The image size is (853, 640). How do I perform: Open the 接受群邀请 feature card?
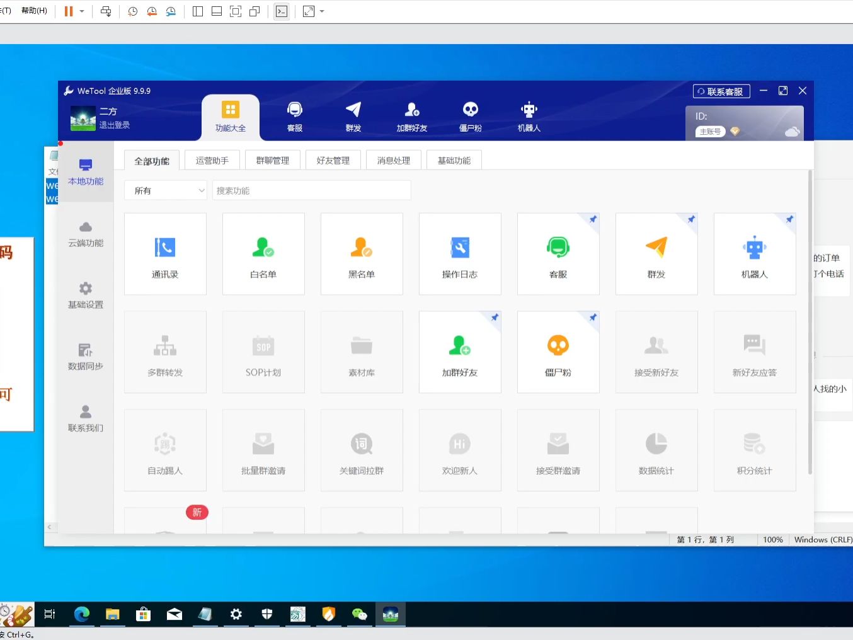pyautogui.click(x=558, y=450)
